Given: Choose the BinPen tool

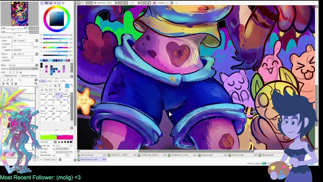Looking at the screenshot, I should 59,118.
